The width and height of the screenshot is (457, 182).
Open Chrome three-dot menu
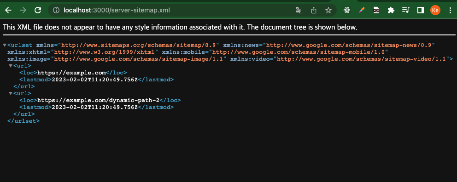450,11
